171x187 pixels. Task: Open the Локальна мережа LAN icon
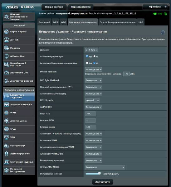tap(7, 104)
